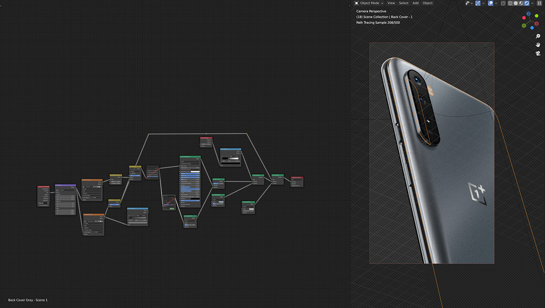Viewport: 545px width, 308px height.
Task: Click the Z axis on navigation gizmo
Action: pos(528,14)
